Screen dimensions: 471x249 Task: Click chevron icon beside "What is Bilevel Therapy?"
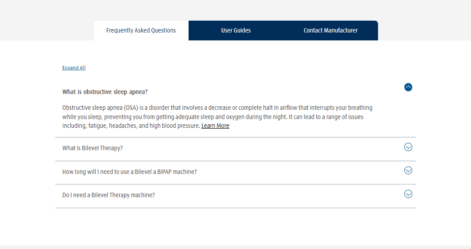pyautogui.click(x=408, y=147)
